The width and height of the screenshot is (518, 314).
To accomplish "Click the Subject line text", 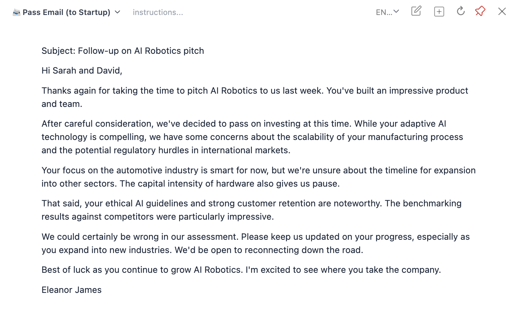I will point(123,51).
